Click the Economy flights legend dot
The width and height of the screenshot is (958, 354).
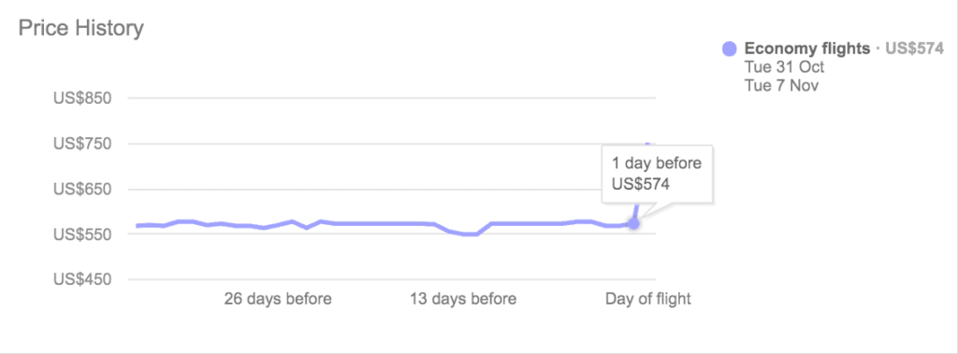[x=730, y=50]
